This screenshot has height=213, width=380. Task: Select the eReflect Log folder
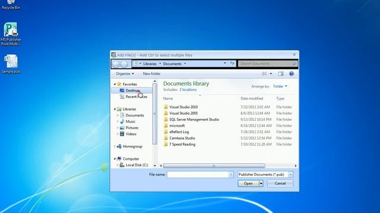click(176, 132)
